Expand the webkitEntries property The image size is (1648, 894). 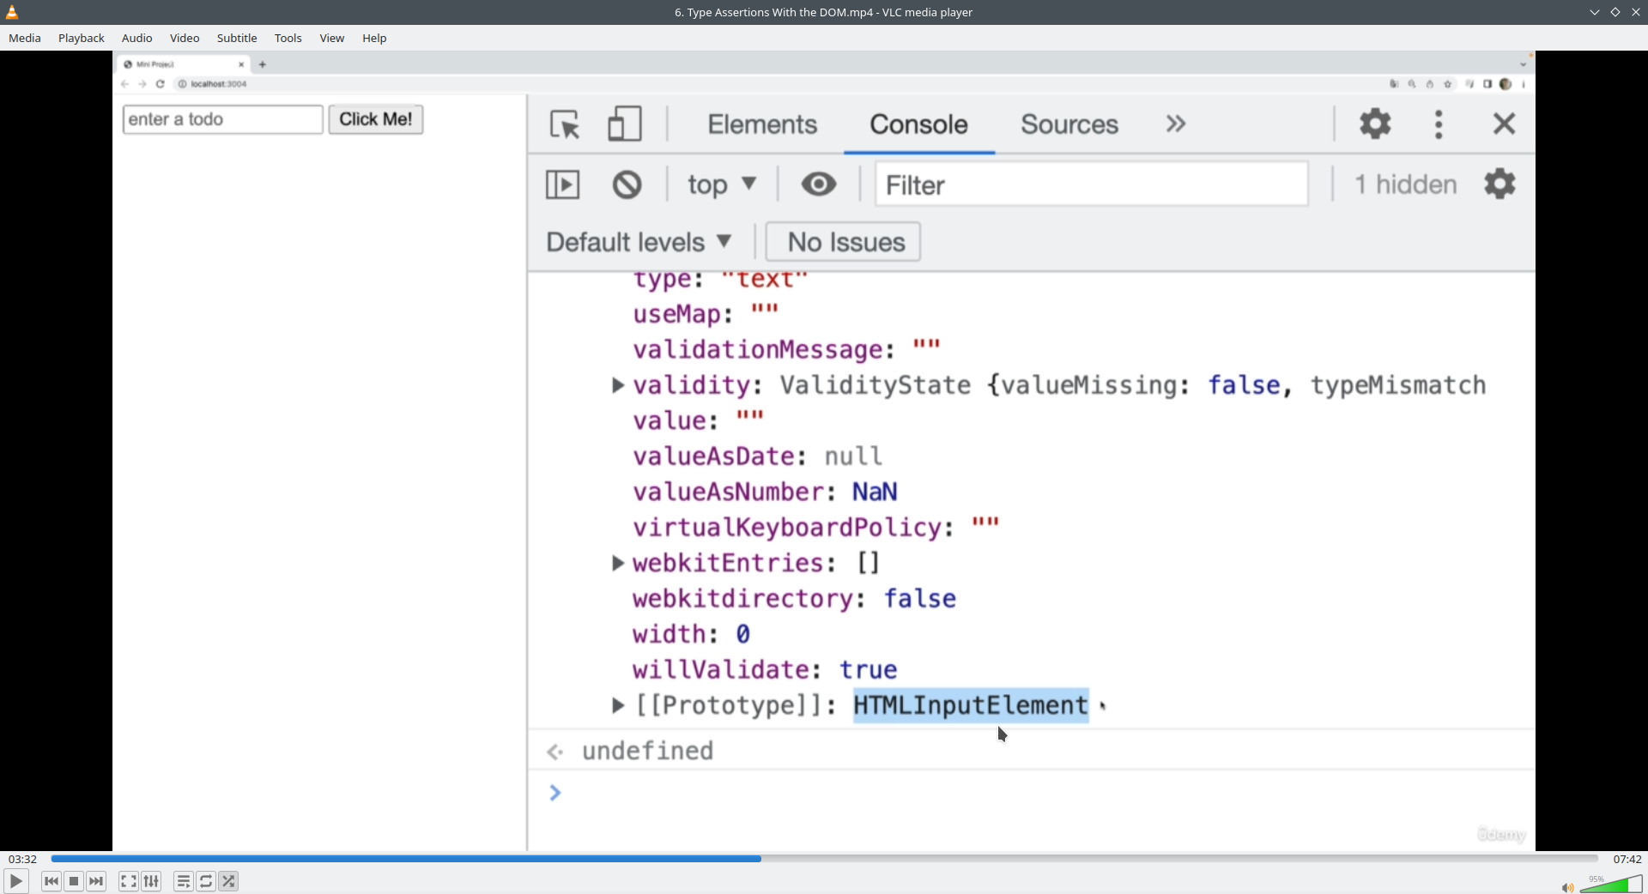(617, 563)
